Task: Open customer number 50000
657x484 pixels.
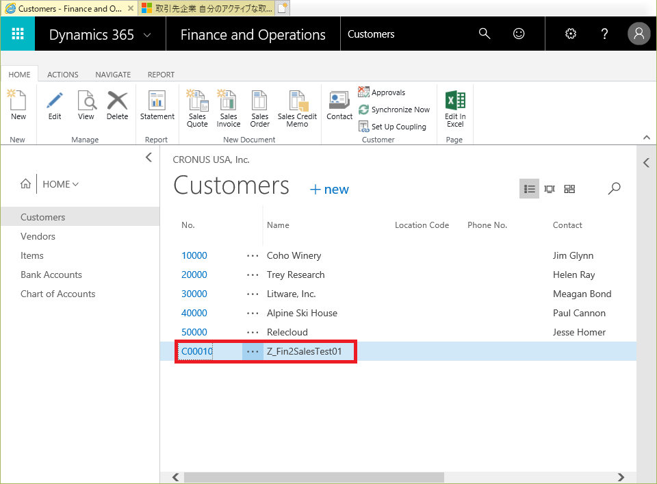Action: pos(194,332)
